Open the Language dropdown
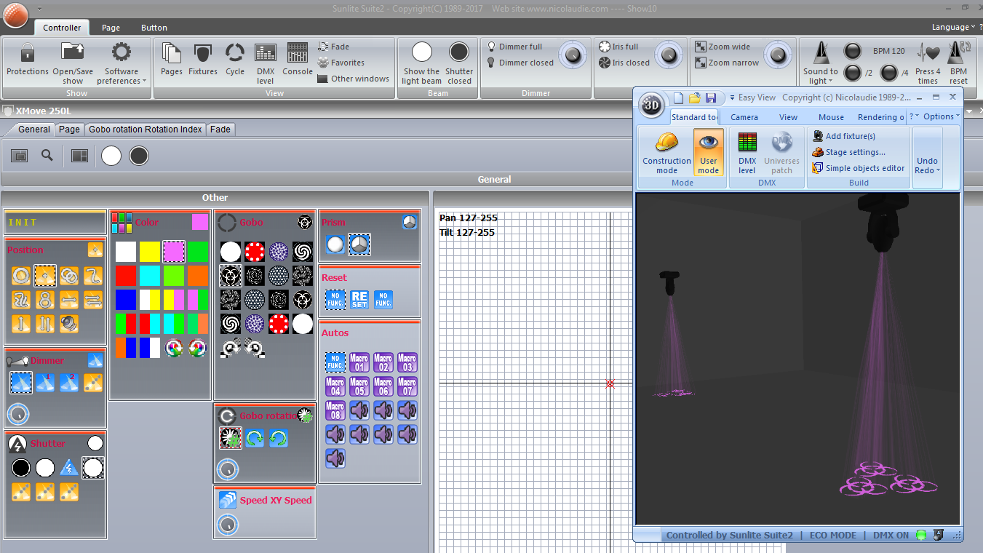The width and height of the screenshot is (983, 553). [x=954, y=28]
